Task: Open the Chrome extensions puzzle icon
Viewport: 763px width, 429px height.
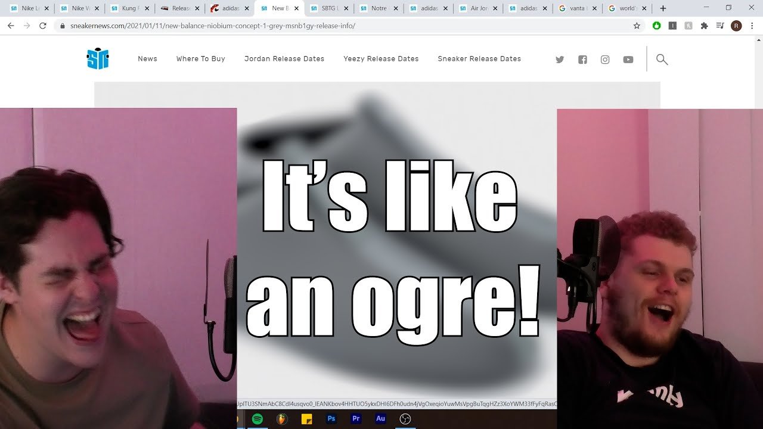Action: point(704,26)
